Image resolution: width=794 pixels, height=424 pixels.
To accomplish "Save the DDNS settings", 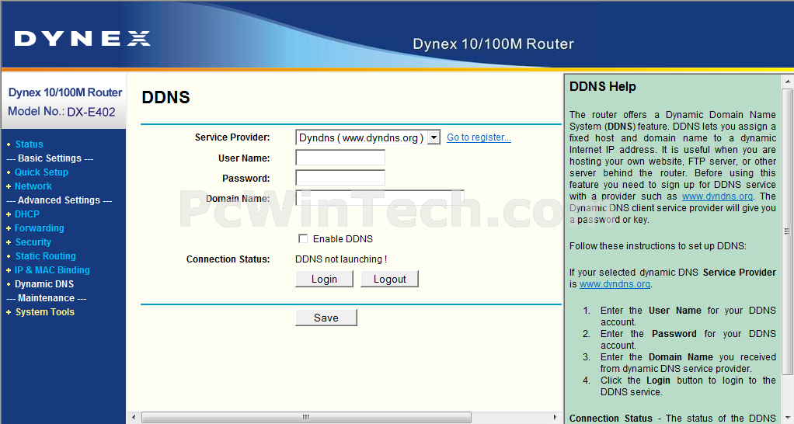I will (326, 318).
